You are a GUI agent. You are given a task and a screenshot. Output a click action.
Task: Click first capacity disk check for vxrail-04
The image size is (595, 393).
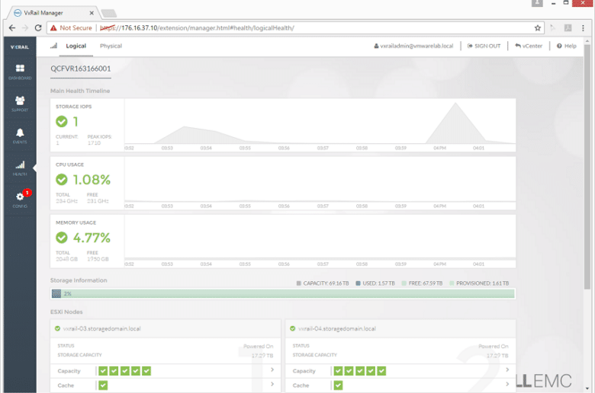[x=338, y=371]
